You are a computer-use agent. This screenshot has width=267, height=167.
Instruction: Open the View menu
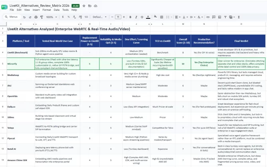click(x=27, y=10)
